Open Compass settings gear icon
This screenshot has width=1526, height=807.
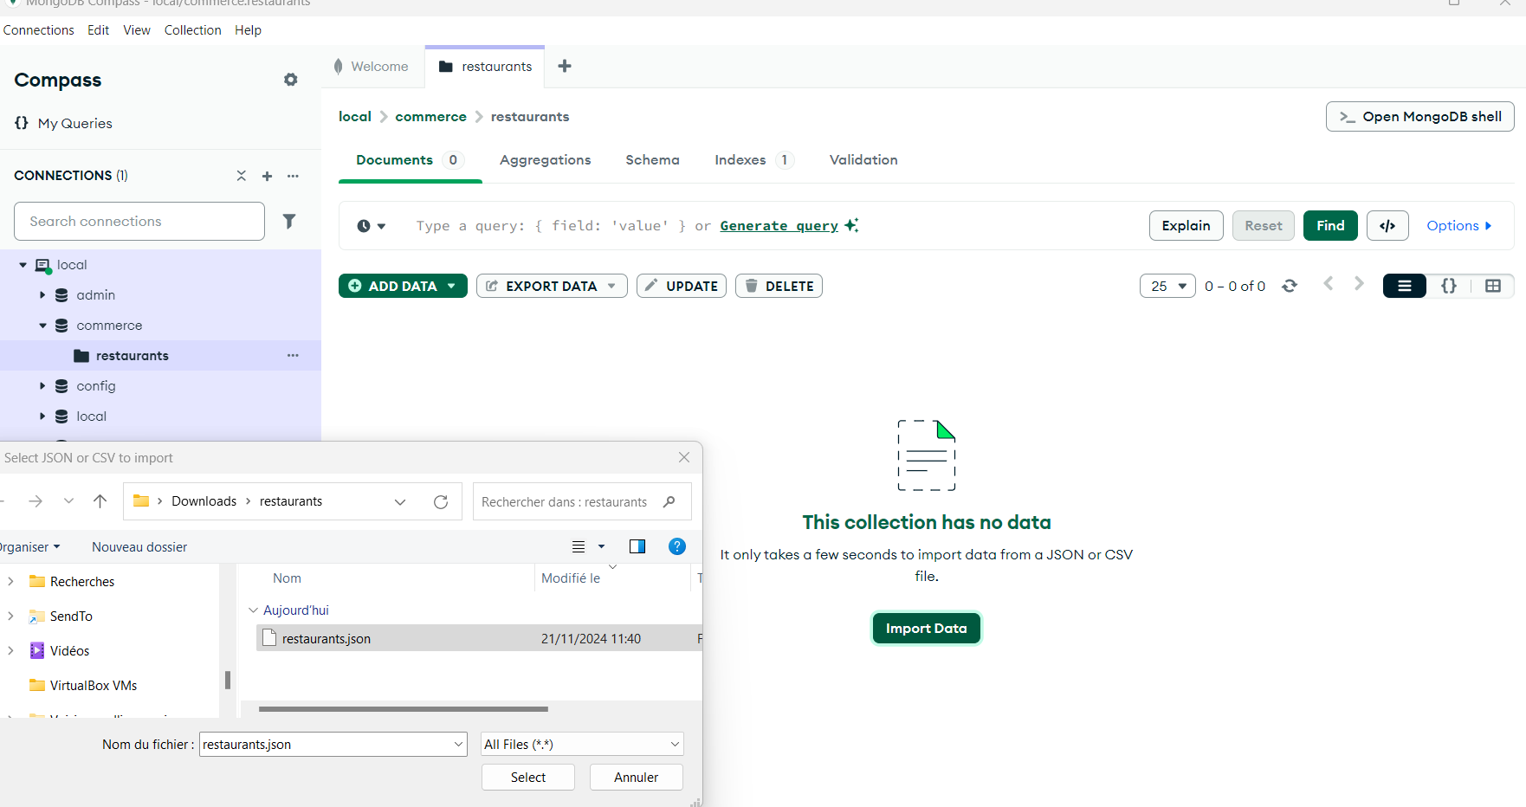click(291, 80)
